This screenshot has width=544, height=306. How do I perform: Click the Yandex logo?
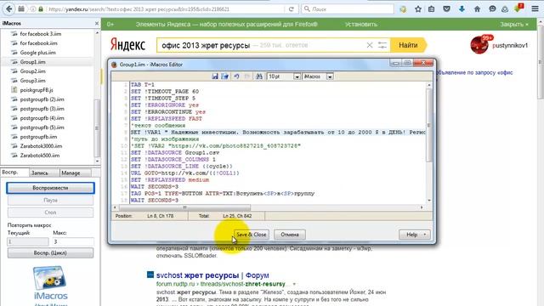coord(127,45)
